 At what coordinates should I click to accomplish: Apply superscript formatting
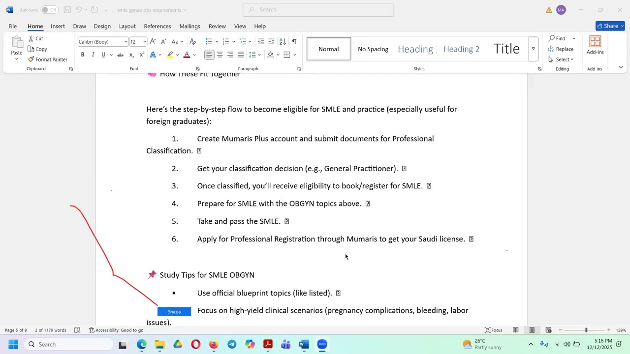coord(142,55)
